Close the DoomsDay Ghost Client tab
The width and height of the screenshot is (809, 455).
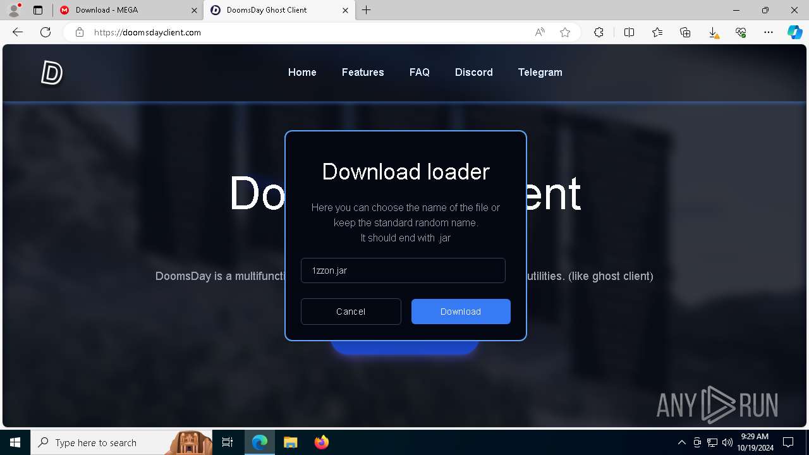click(x=345, y=10)
